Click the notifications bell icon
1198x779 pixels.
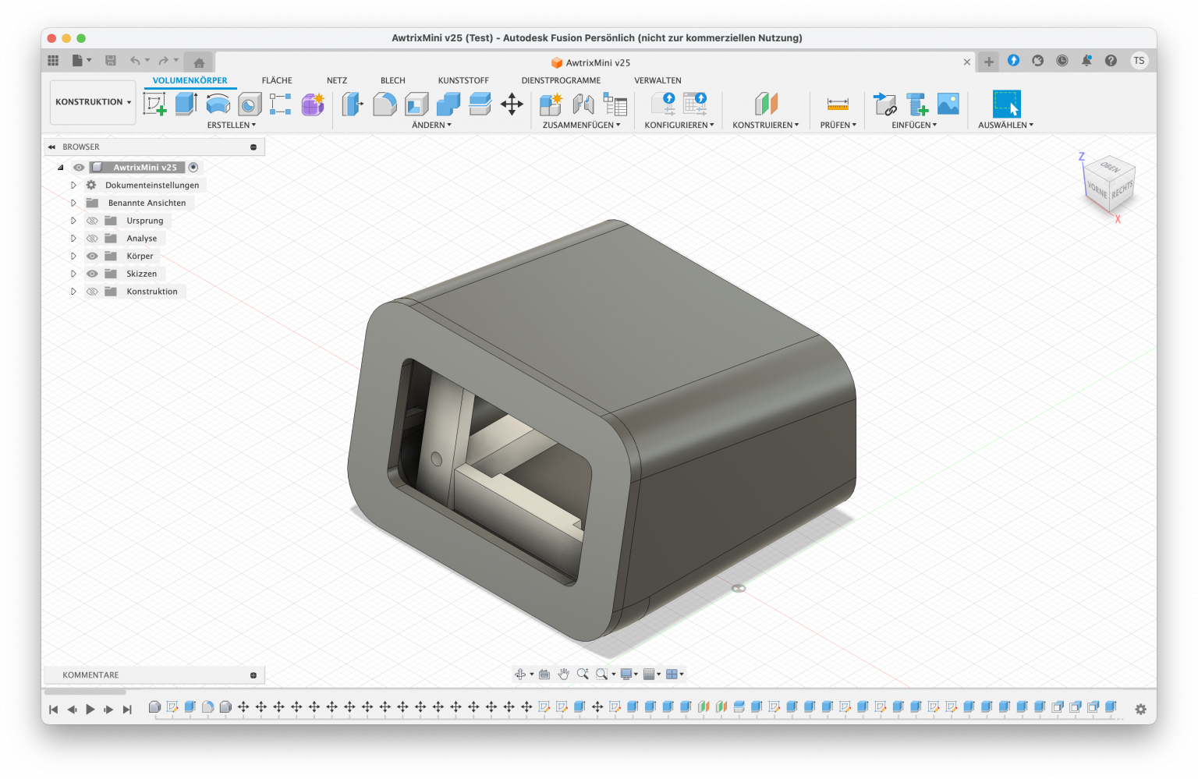1086,61
